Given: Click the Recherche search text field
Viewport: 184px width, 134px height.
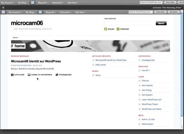Looking at the screenshot, I should pos(129,23).
